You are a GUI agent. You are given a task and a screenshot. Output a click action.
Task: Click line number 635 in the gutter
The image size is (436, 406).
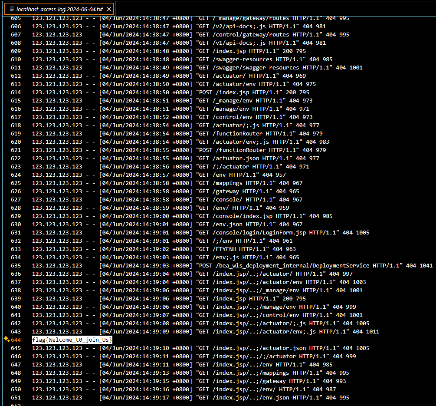(16, 266)
